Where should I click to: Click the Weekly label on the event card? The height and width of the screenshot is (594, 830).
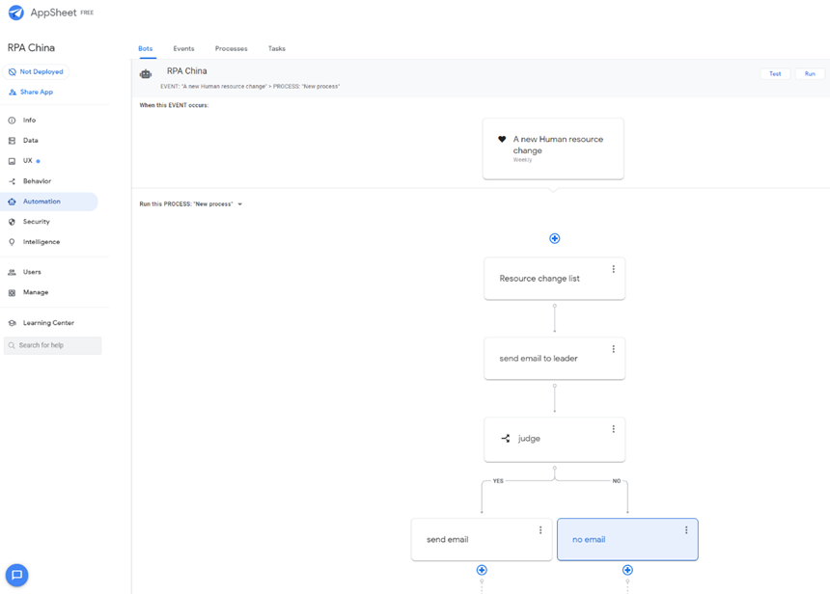tap(522, 160)
